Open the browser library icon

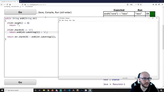[x=153, y=5]
